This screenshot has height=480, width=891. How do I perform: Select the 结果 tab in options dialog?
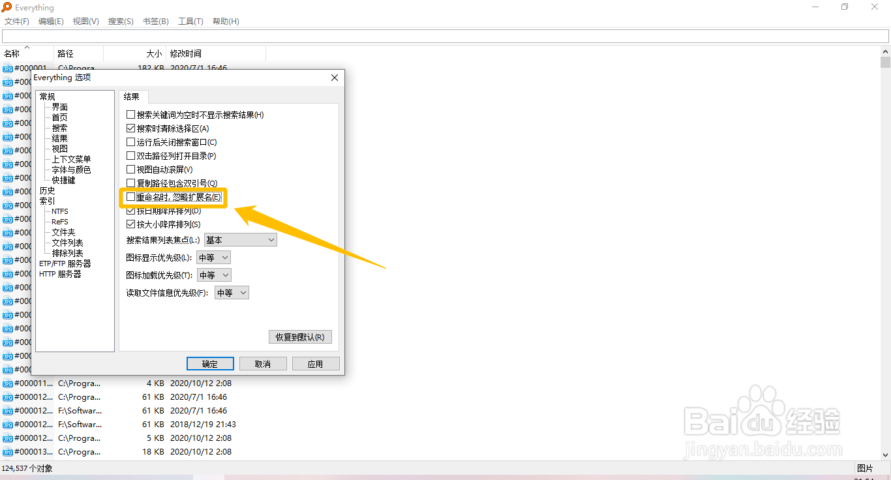132,97
